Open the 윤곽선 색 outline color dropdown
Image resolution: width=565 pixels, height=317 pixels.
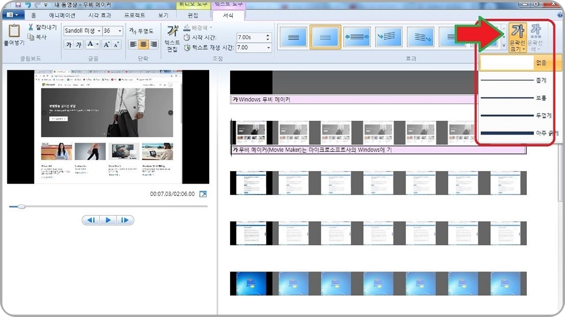(536, 38)
